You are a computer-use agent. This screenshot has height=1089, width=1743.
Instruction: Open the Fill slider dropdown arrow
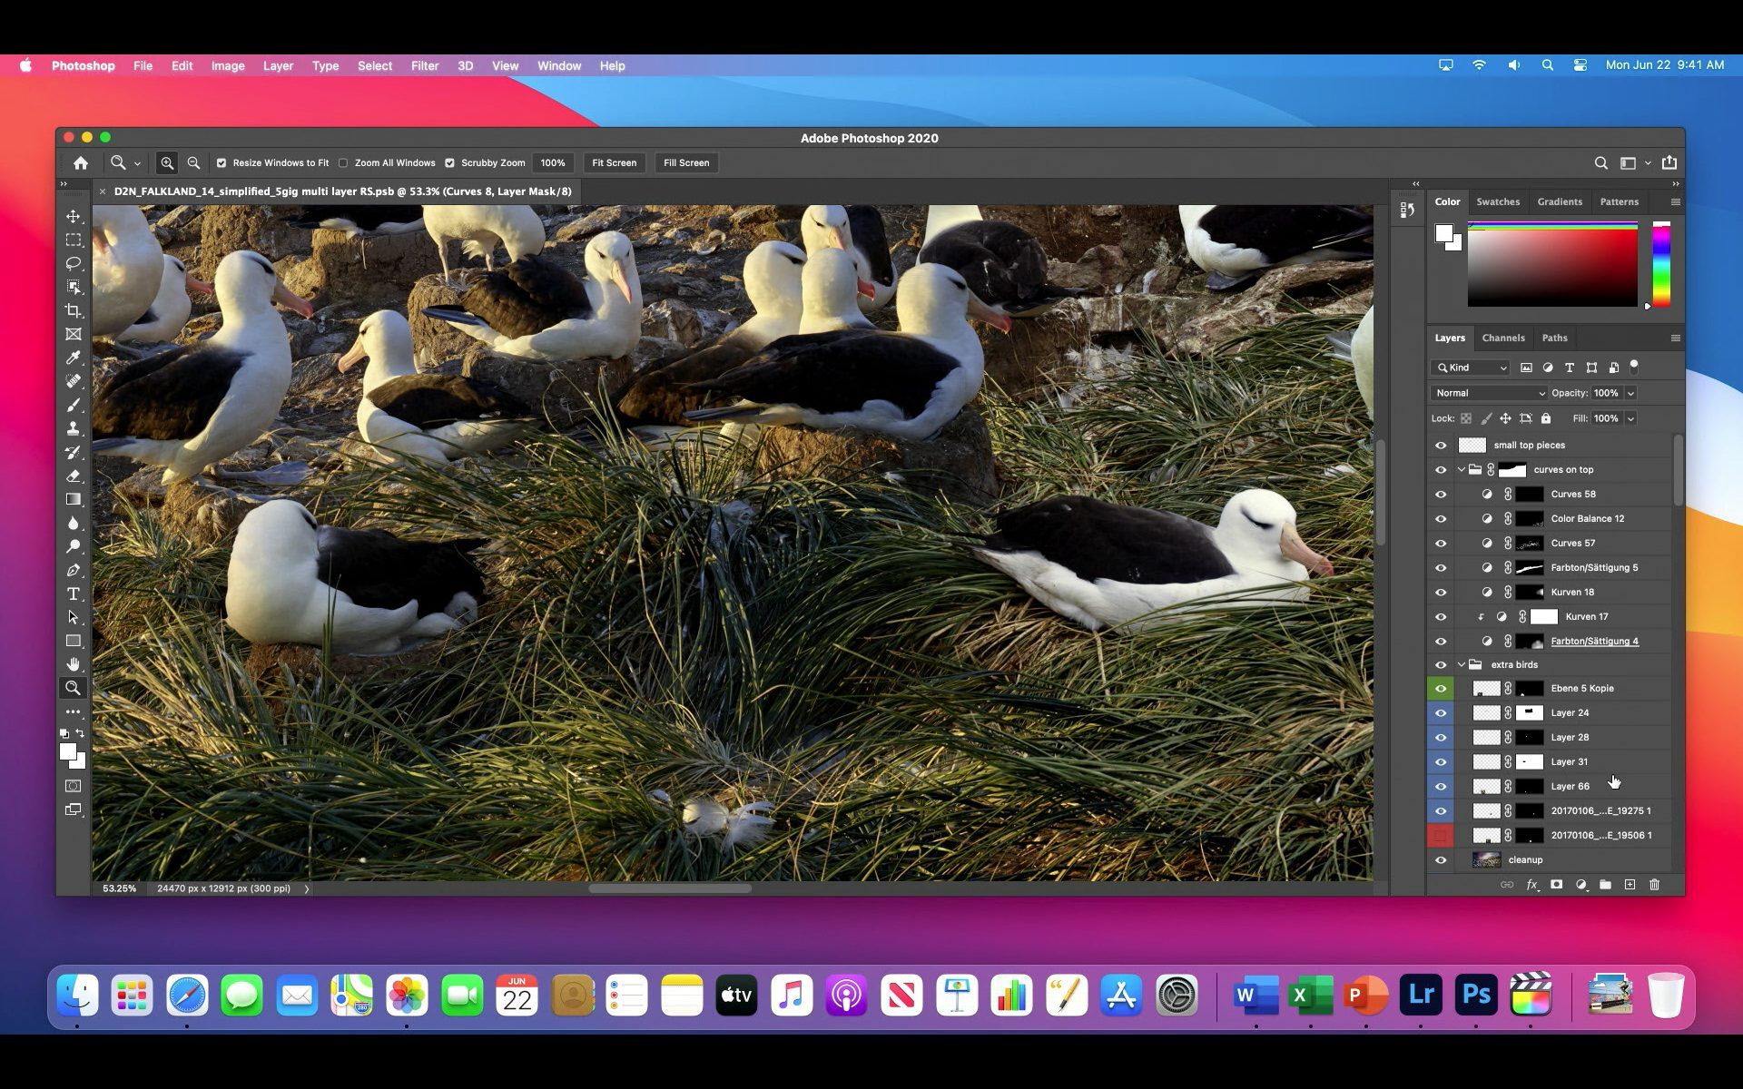pyautogui.click(x=1630, y=418)
